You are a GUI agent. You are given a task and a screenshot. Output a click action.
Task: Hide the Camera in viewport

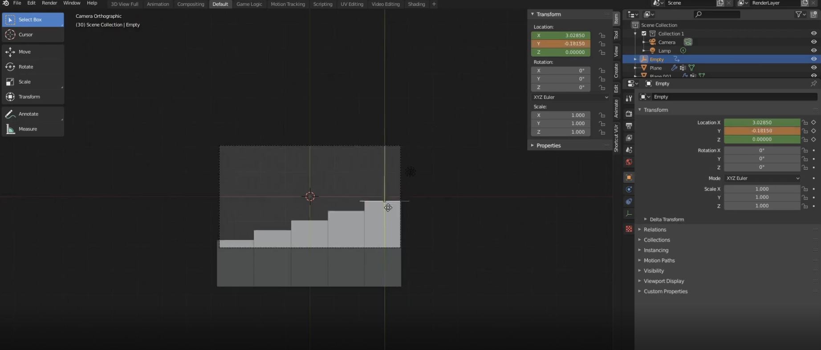coord(813,42)
